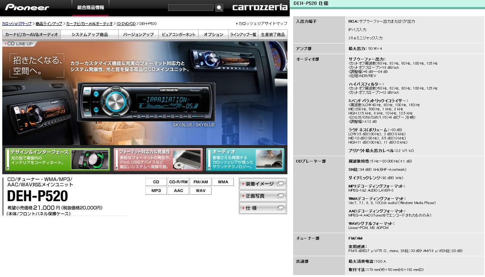Click the AAC format badge

pyautogui.click(x=178, y=191)
